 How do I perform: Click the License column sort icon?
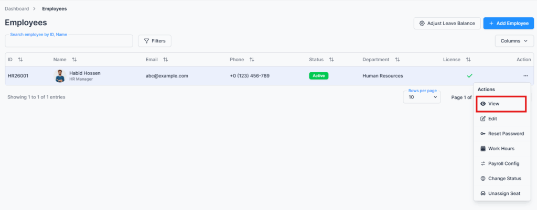point(468,60)
